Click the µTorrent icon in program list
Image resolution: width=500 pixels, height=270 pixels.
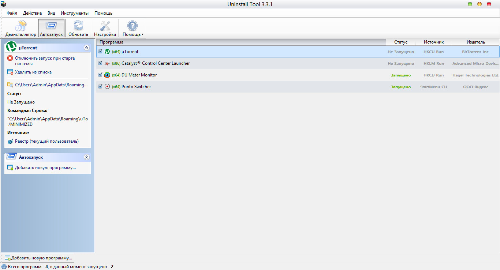107,52
